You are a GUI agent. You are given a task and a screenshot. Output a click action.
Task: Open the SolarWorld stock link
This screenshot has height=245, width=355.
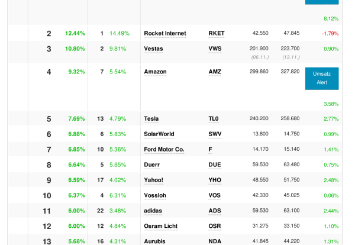click(x=159, y=134)
